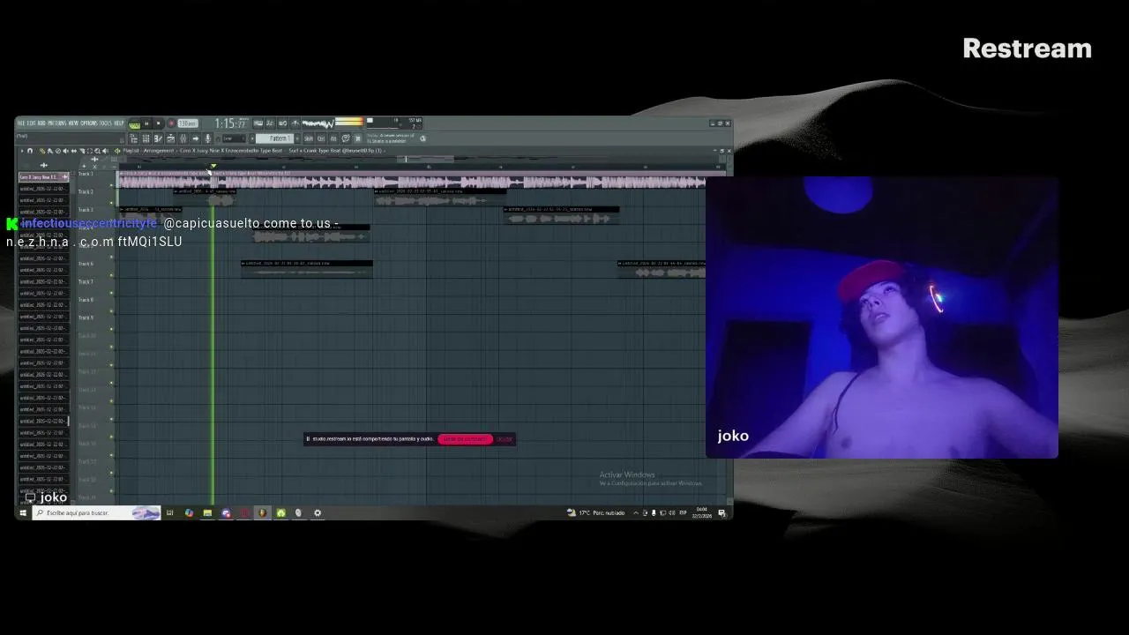Open the Windows Start menu
This screenshot has height=635, width=1129.
[23, 512]
